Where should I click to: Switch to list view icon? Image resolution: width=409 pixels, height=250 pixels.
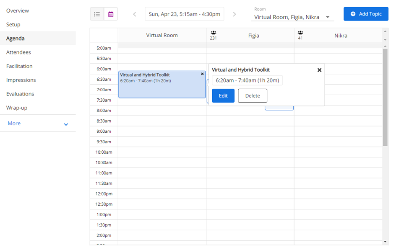(x=97, y=14)
